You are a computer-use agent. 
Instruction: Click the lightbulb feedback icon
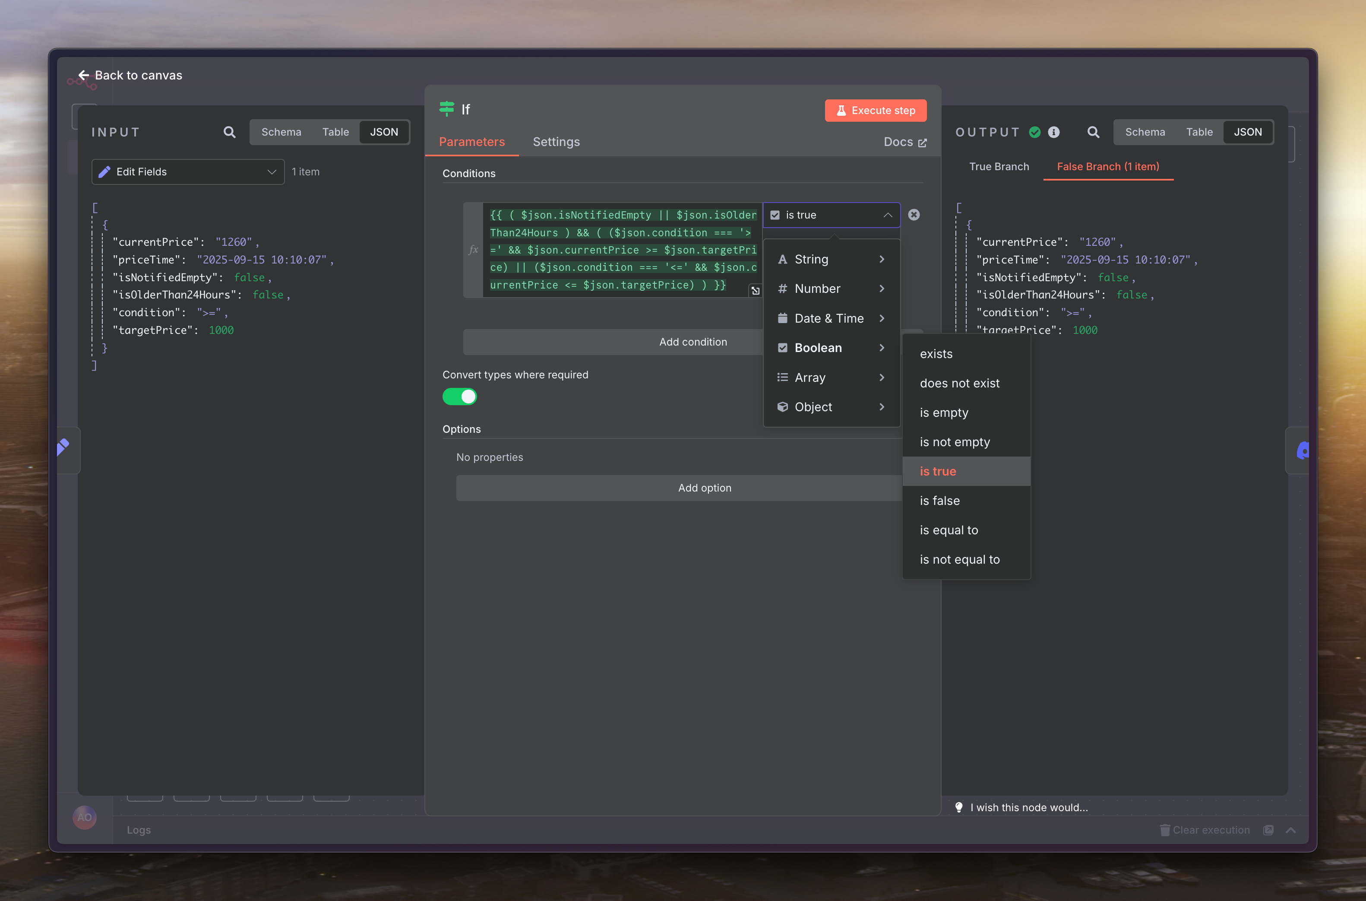coord(959,807)
